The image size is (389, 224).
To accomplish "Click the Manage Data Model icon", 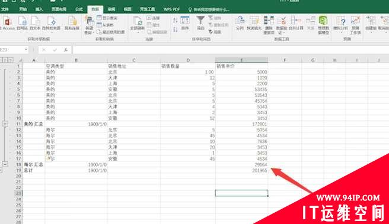I will tap(324, 25).
